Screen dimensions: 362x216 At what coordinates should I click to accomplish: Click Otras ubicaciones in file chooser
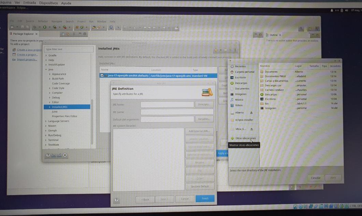click(244, 138)
